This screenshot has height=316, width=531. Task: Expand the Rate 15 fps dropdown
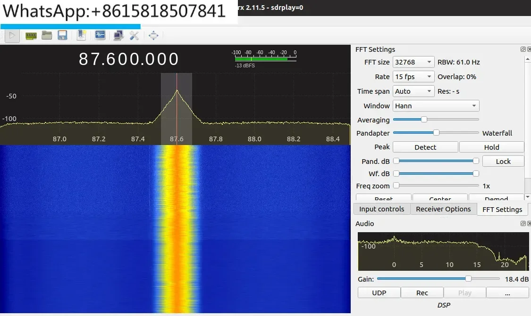tap(414, 77)
